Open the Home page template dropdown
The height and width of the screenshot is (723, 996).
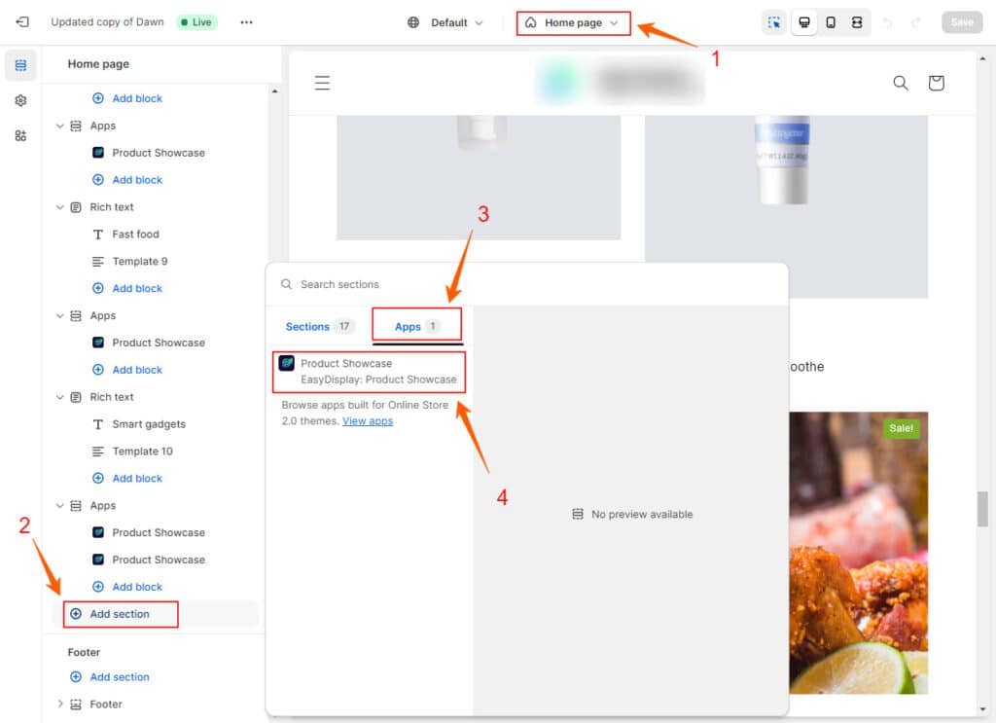(573, 21)
